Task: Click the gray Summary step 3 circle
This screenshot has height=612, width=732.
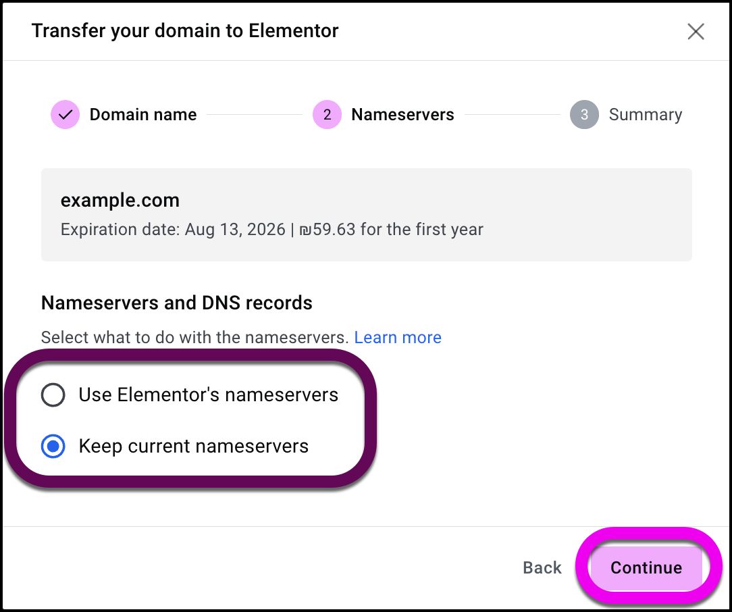Action: coord(584,114)
